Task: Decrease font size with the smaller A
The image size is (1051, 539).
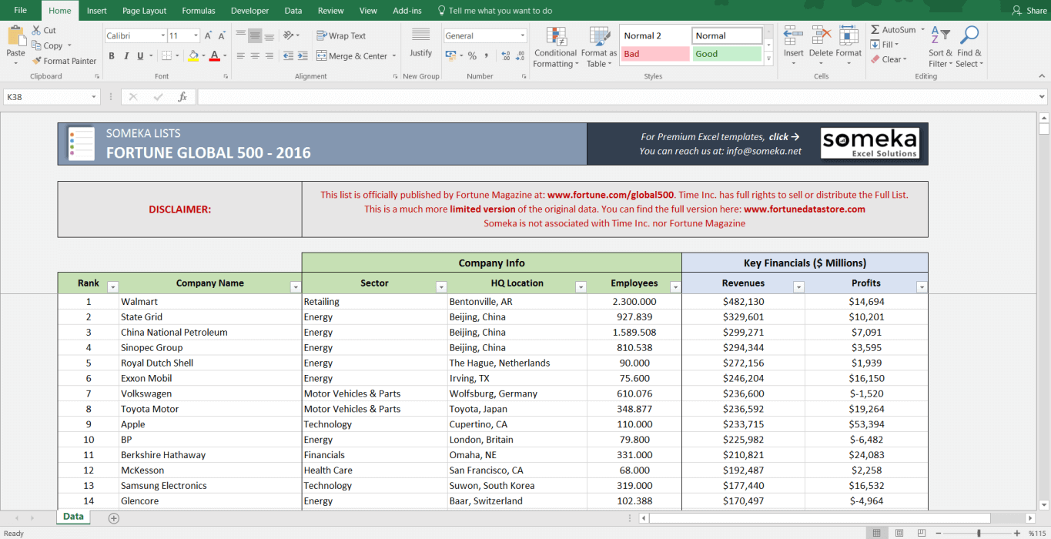Action: [x=223, y=35]
